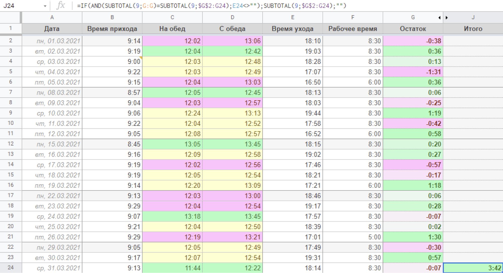Select date cell 'ср, 31.03.2021'
Screen dimensions: 503x273
click(x=52, y=268)
